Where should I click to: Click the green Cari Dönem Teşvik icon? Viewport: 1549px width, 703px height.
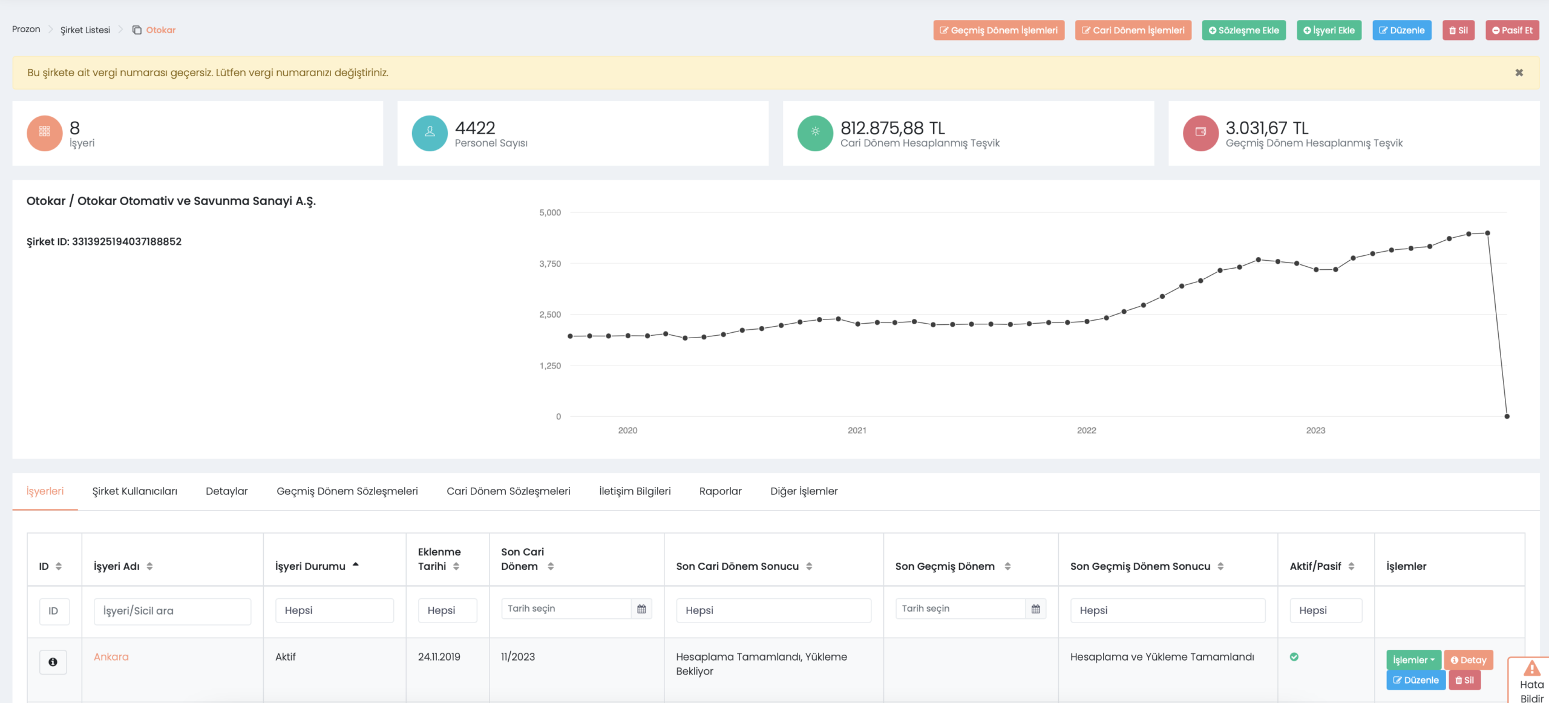click(815, 132)
